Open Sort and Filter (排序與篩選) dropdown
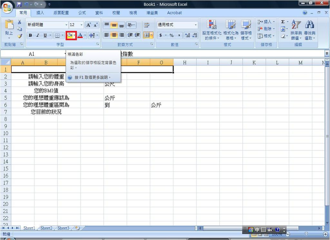 point(296,30)
